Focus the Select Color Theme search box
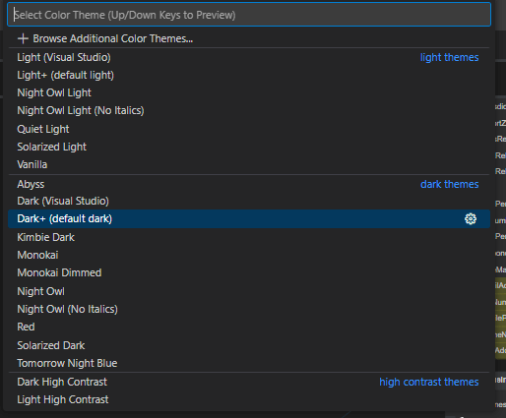 point(249,15)
